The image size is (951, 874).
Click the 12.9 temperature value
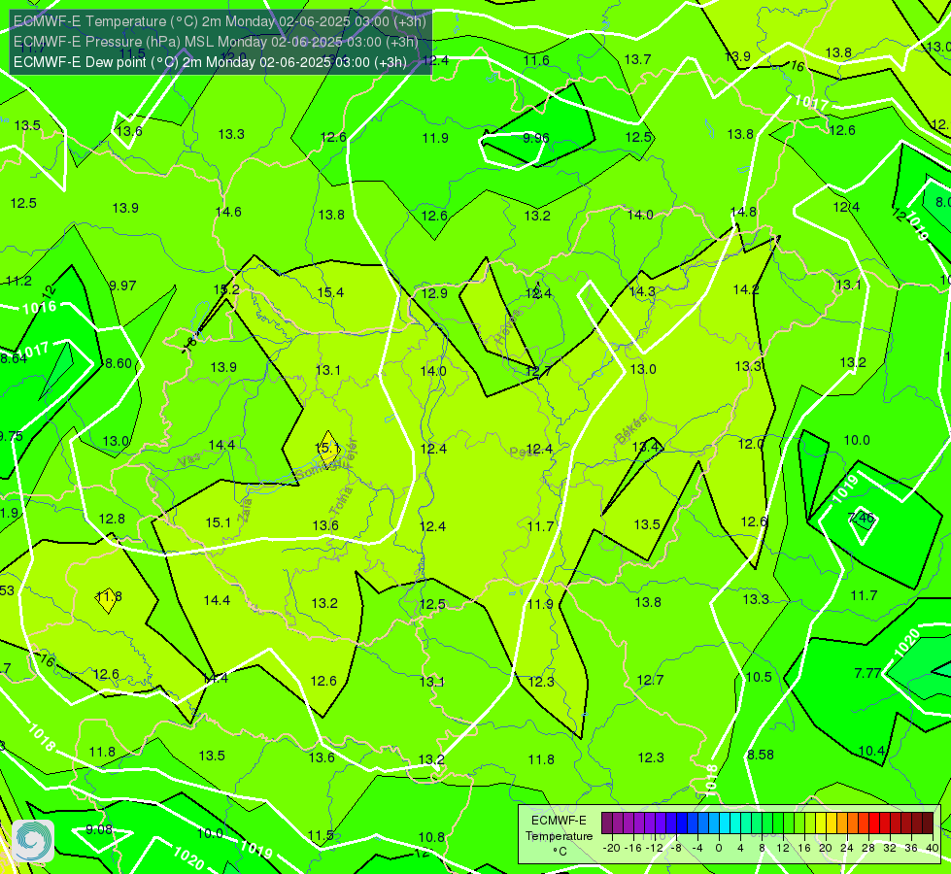point(434,293)
